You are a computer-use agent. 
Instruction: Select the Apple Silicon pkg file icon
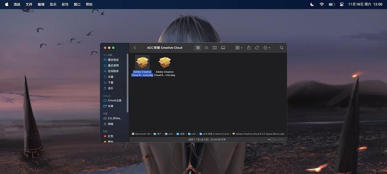tap(143, 62)
